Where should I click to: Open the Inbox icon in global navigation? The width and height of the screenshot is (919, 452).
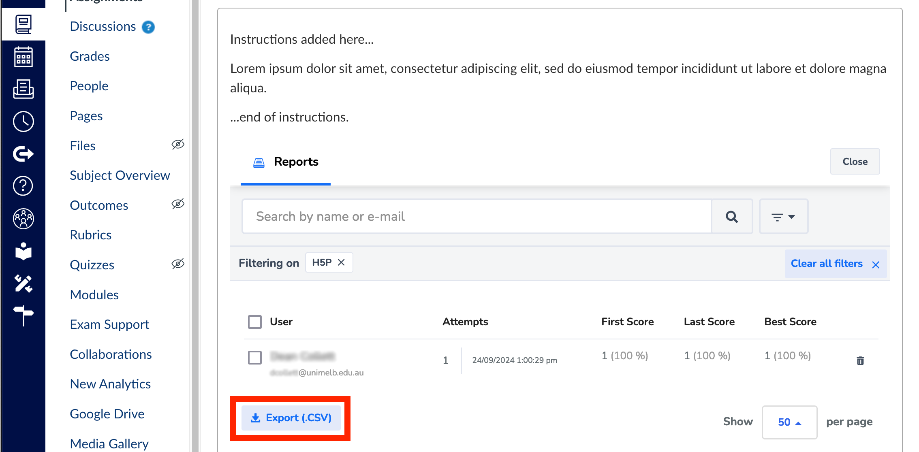(24, 89)
